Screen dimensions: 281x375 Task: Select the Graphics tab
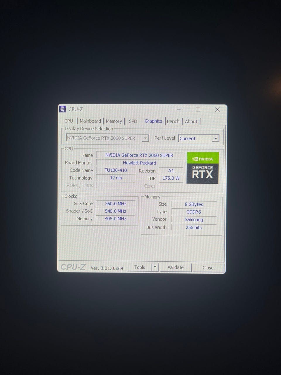tap(153, 121)
